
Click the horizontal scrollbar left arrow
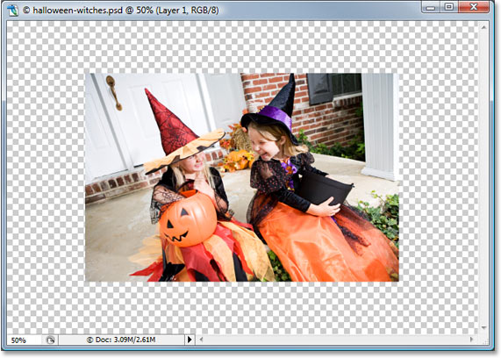pyautogui.click(x=201, y=340)
